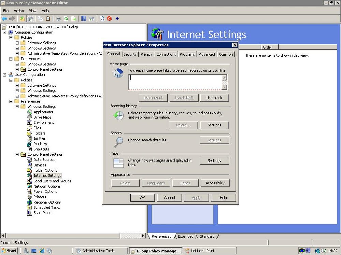Image resolution: width=341 pixels, height=255 pixels.
Task: Click the Refresh toolbar icon
Action: [x=66, y=19]
